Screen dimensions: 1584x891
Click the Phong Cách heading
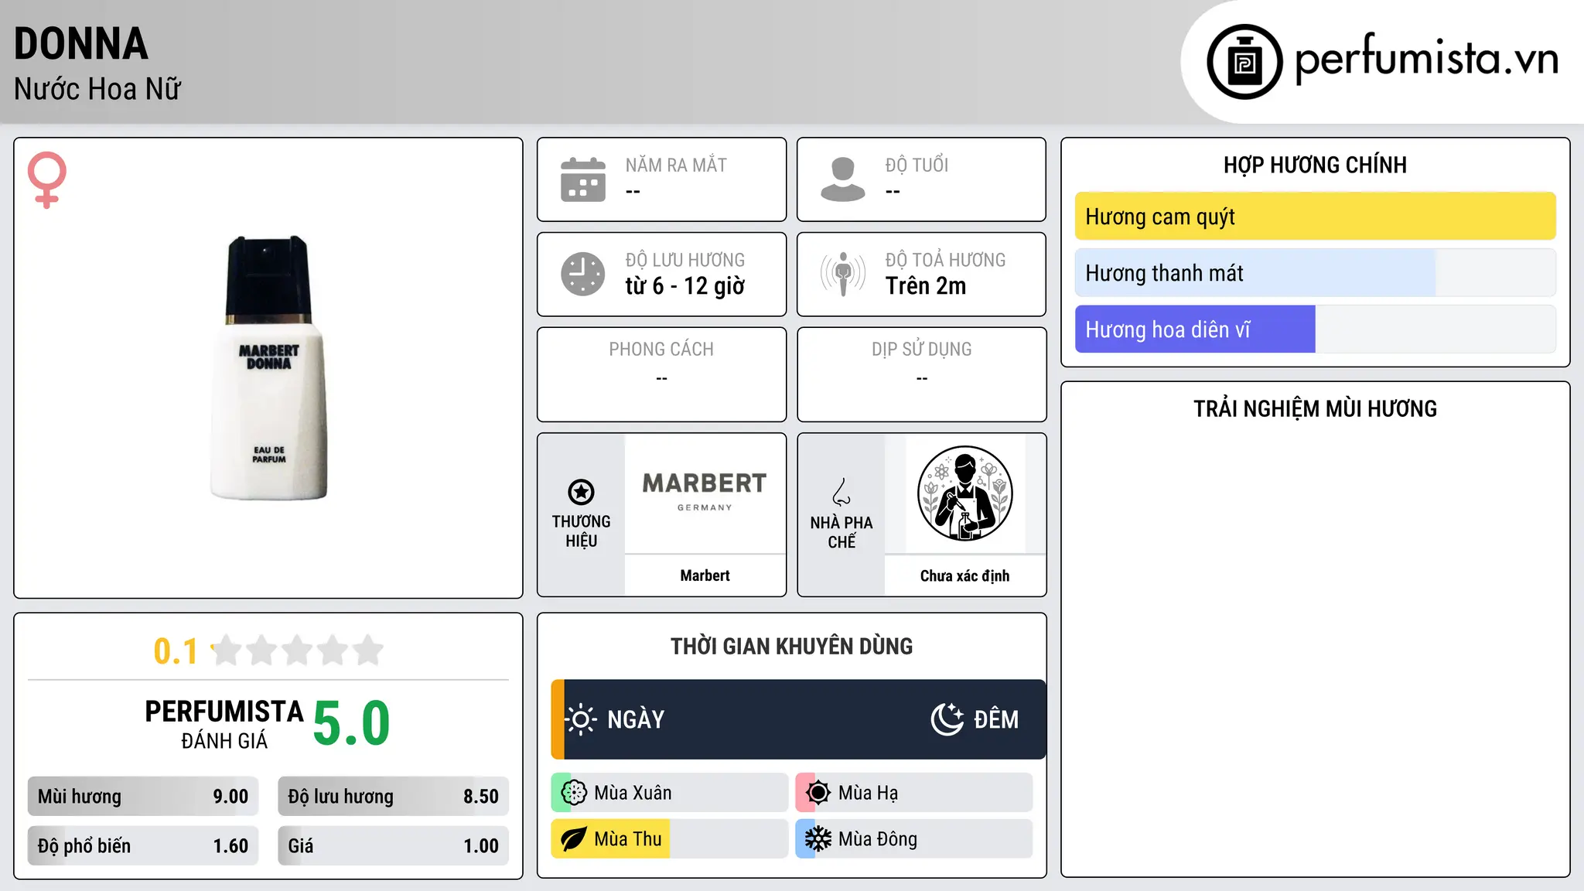tap(661, 350)
